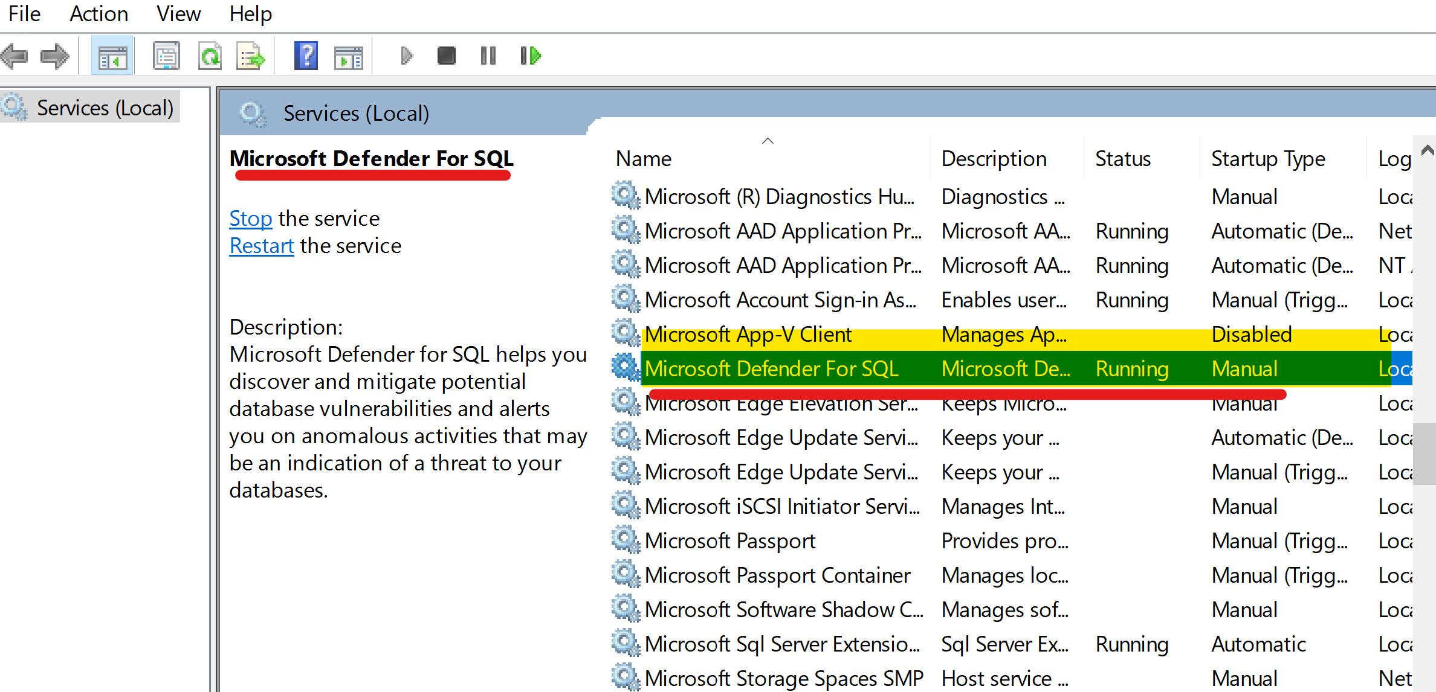Screen dimensions: 1436x692
Task: Select Microsoft Storage Spaces SMP row
Action: pyautogui.click(x=1011, y=678)
